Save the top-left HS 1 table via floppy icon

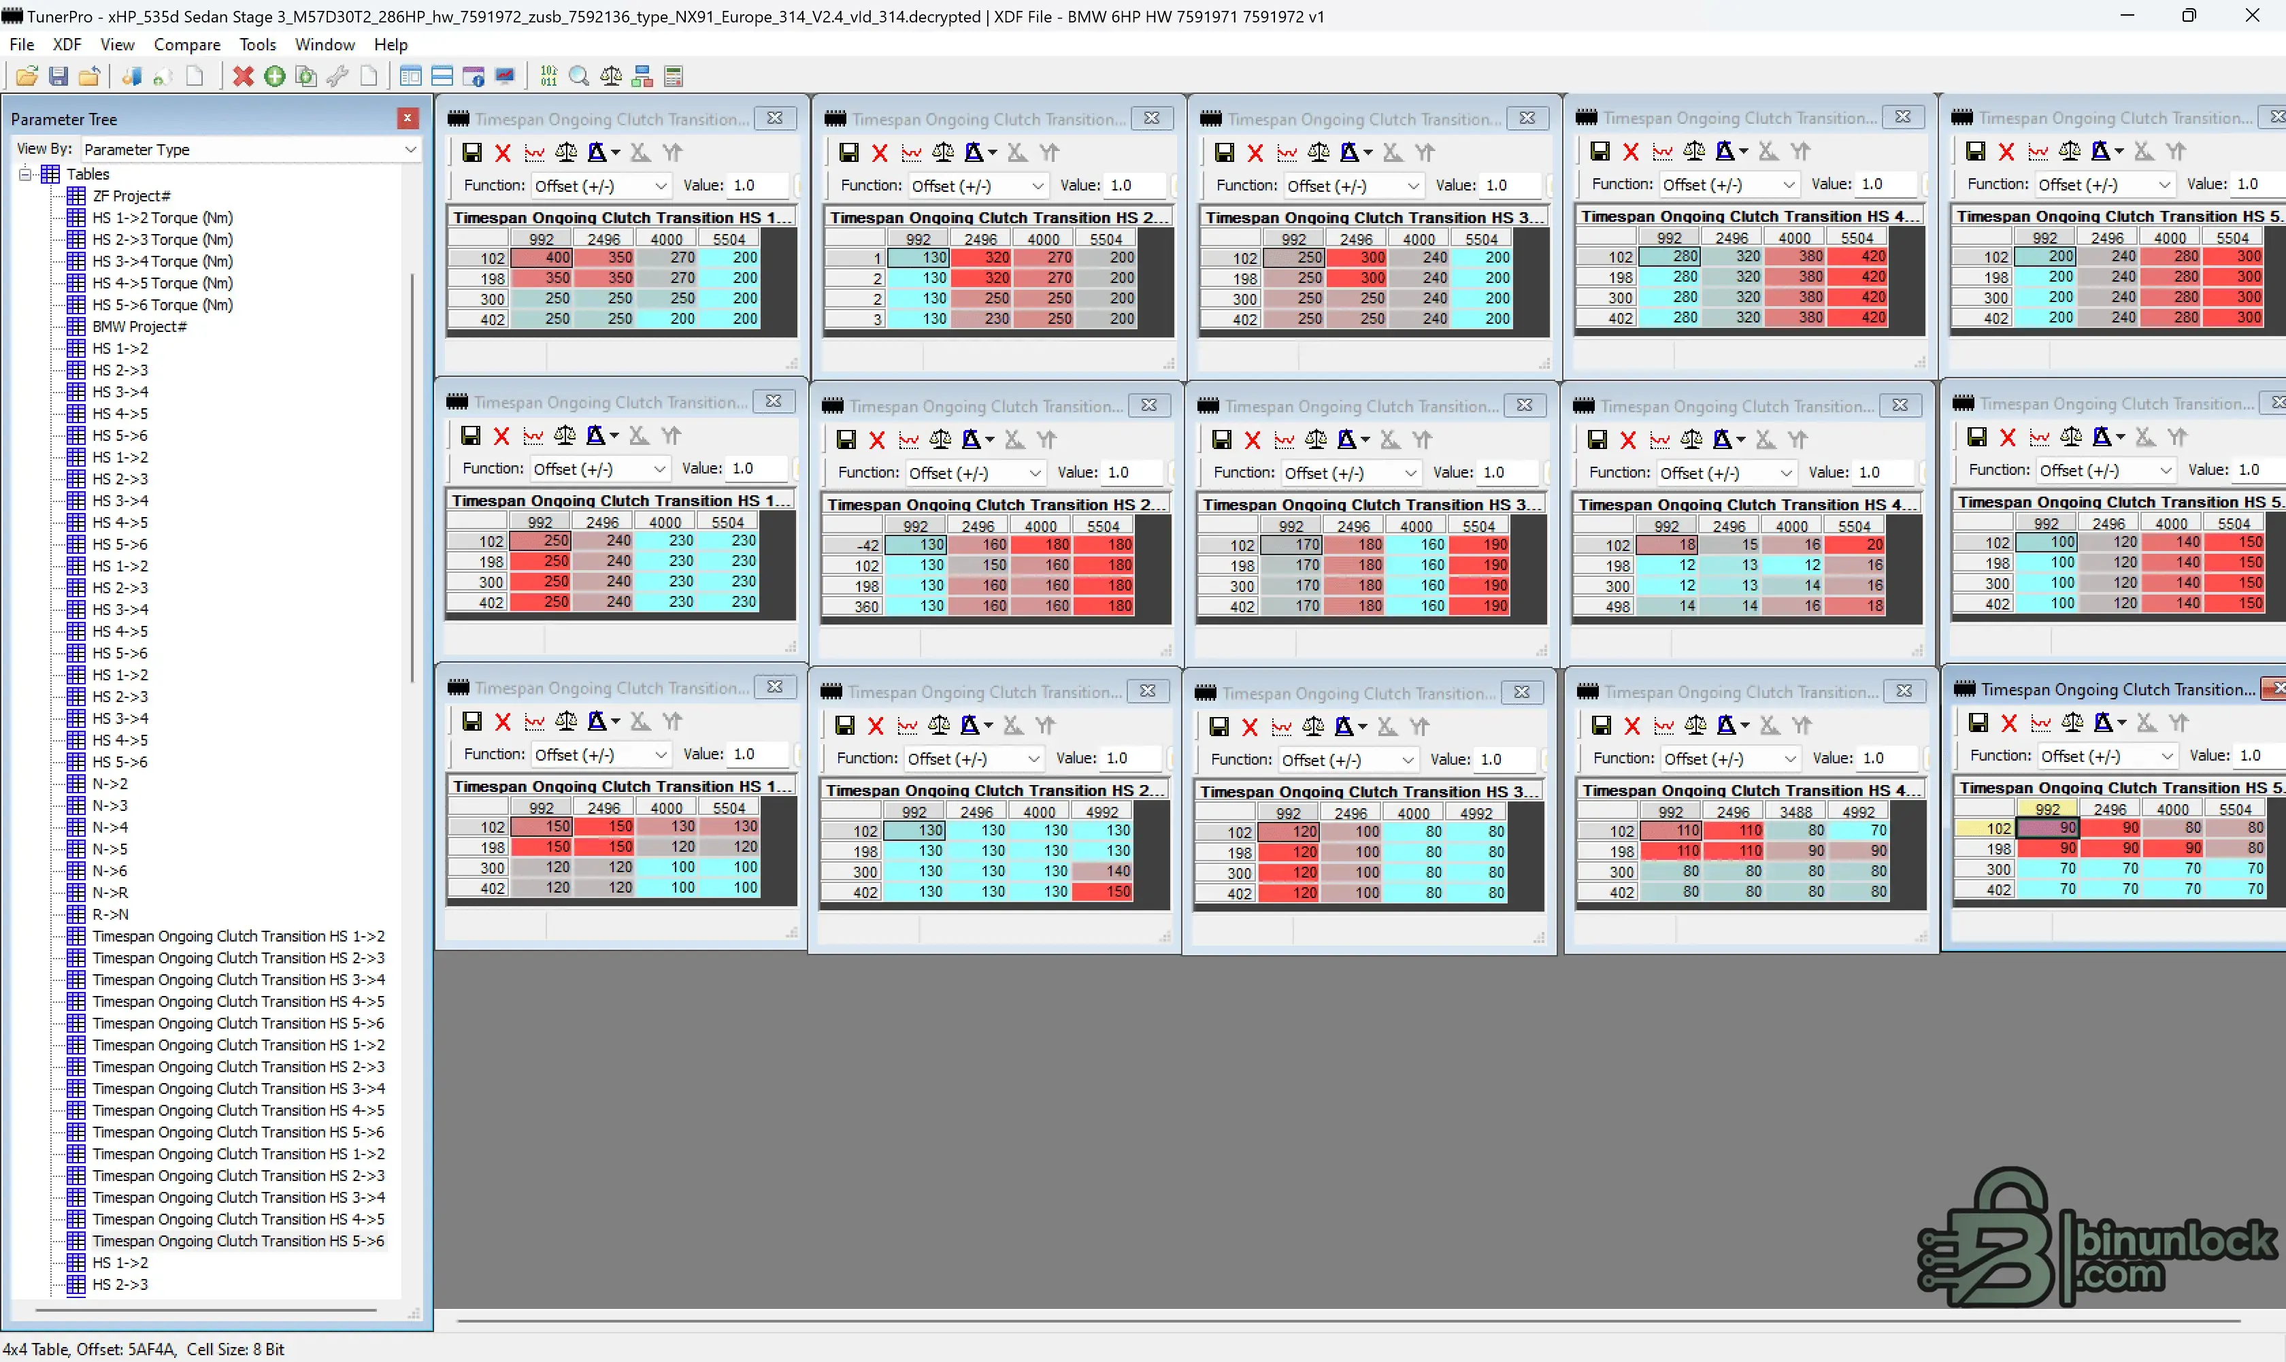tap(471, 152)
